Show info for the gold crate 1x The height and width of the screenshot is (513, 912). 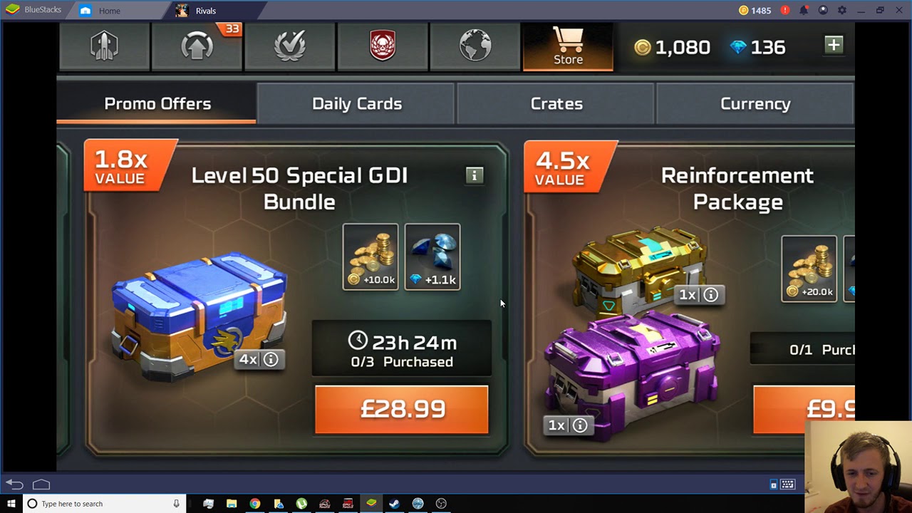click(x=710, y=294)
